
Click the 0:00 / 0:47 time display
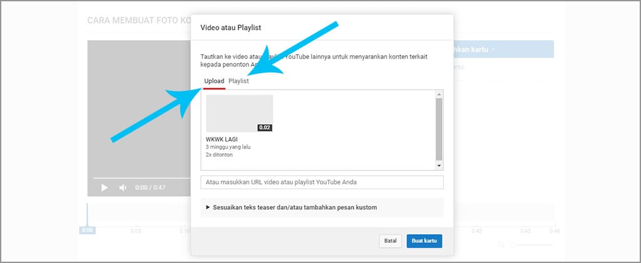coord(150,188)
